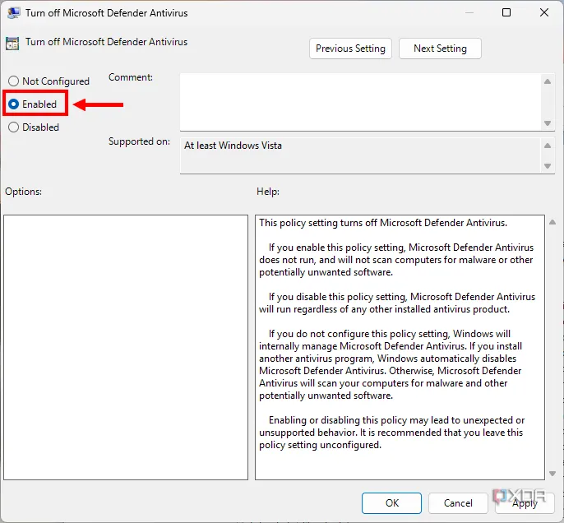Image resolution: width=564 pixels, height=523 pixels.
Task: Click Cancel to discard changes
Action: [458, 503]
